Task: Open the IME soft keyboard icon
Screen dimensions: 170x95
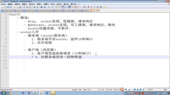Action: tap(135, 89)
